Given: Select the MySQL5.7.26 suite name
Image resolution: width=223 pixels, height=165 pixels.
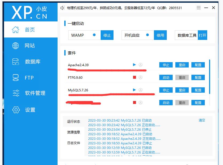Looking at the screenshot, I should (78, 90).
